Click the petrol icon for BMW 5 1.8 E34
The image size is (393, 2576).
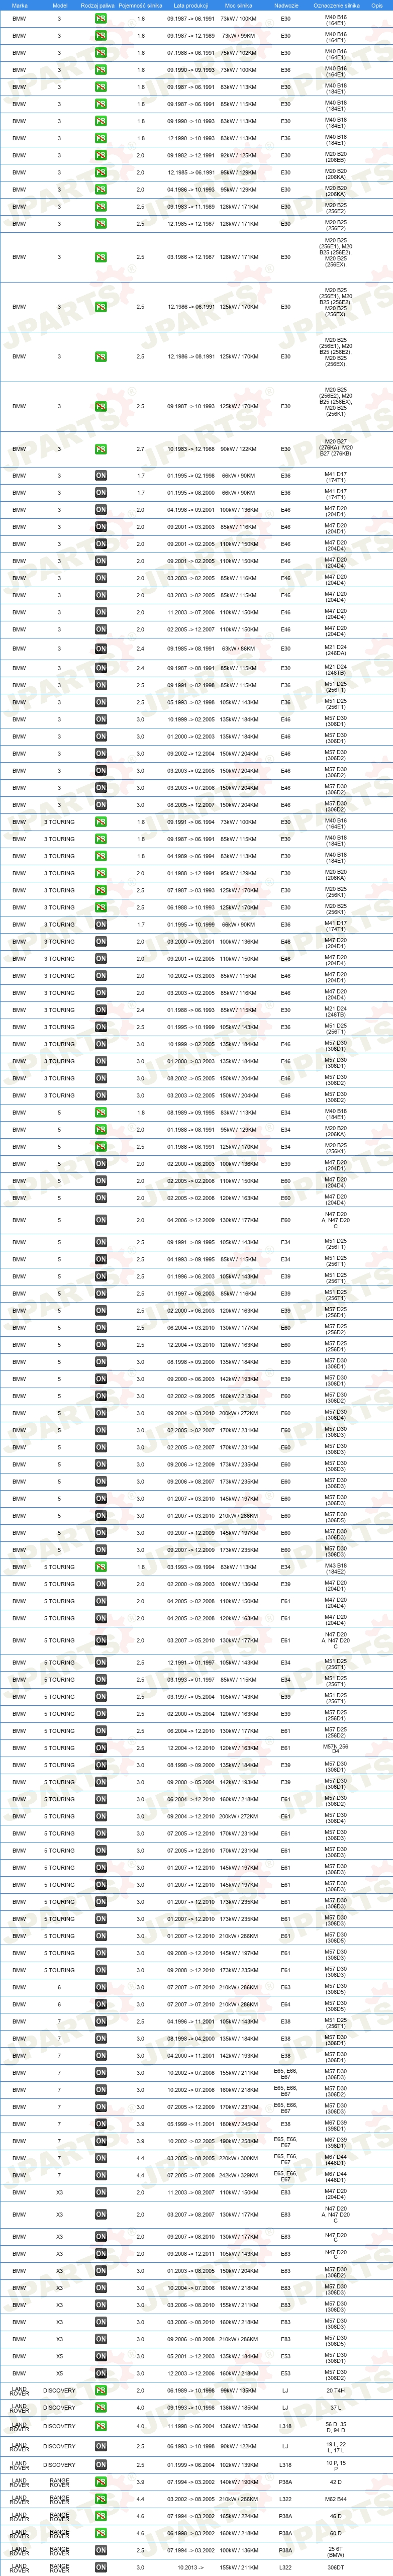(x=101, y=1112)
